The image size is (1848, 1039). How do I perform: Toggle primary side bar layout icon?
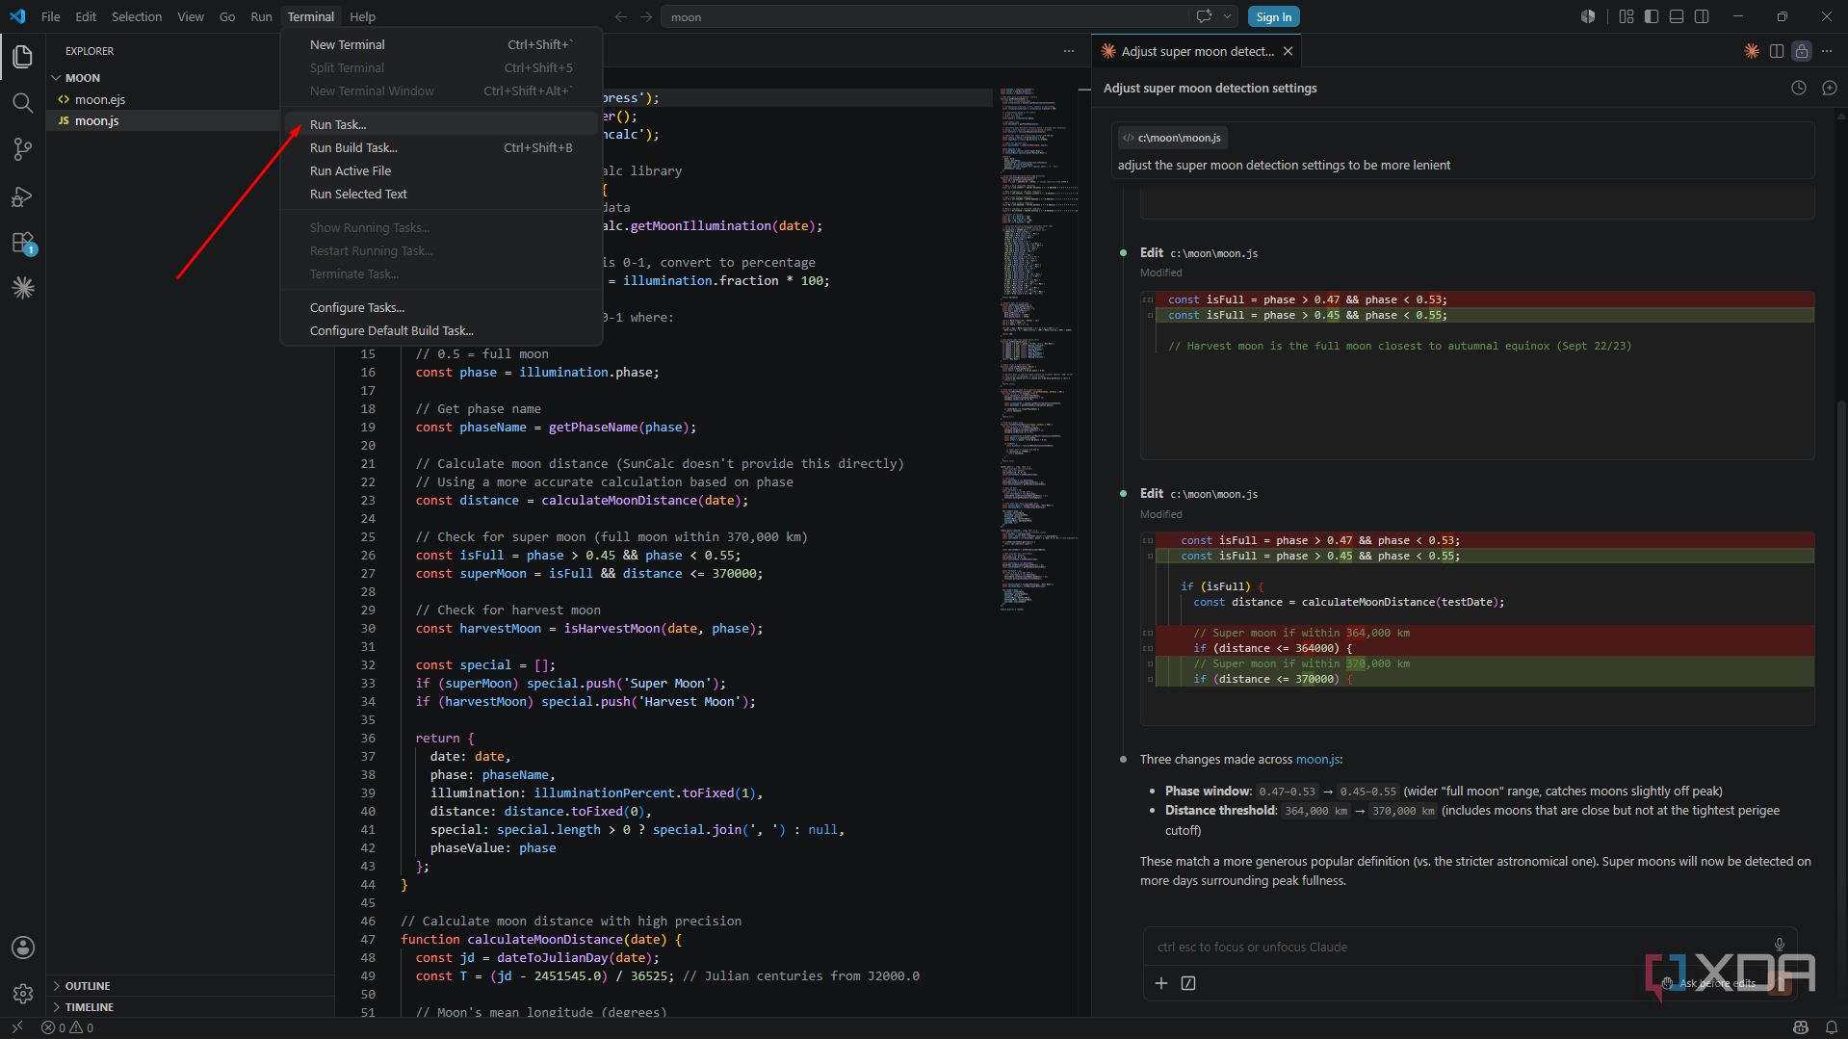coord(1652,16)
